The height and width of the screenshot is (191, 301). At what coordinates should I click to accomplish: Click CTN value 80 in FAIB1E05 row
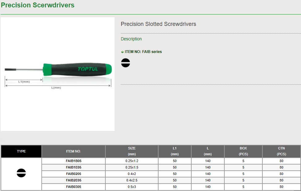282,168
